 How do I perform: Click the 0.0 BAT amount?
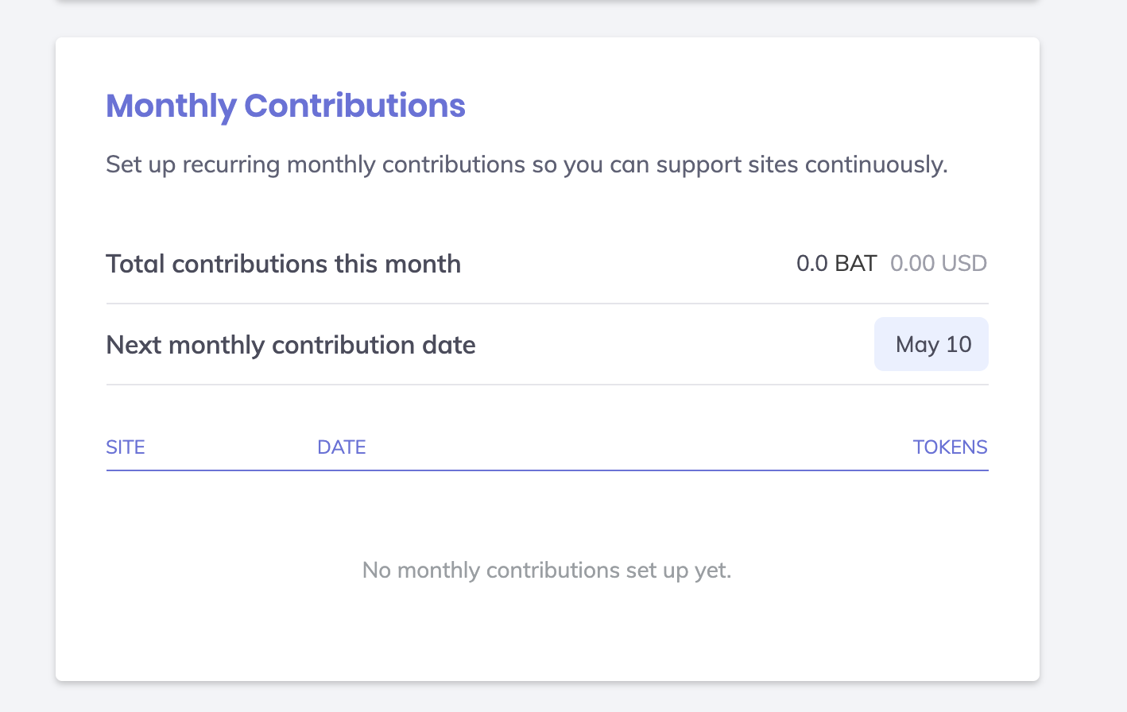[x=836, y=264]
